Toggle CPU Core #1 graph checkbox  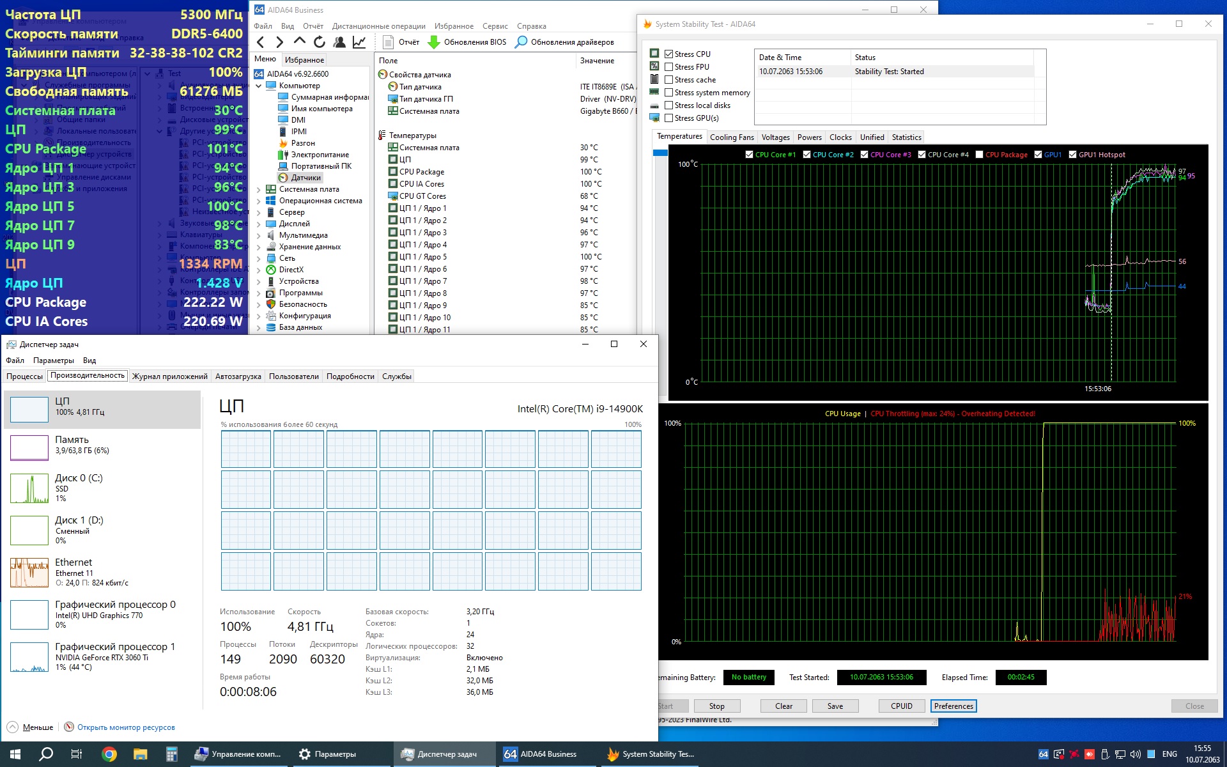tap(749, 155)
